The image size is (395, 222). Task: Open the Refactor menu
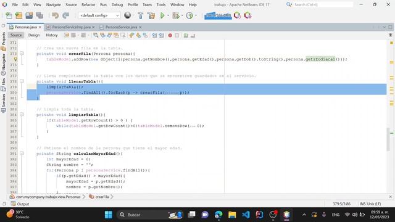[88, 4]
